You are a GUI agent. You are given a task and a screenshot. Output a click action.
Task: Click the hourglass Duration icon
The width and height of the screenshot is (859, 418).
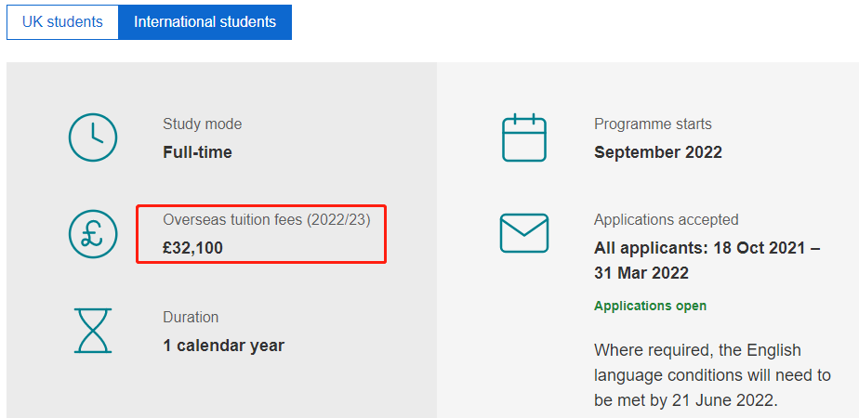click(x=93, y=331)
